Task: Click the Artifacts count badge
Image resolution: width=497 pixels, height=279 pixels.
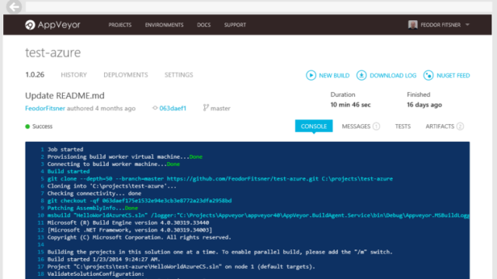Action: (x=461, y=126)
